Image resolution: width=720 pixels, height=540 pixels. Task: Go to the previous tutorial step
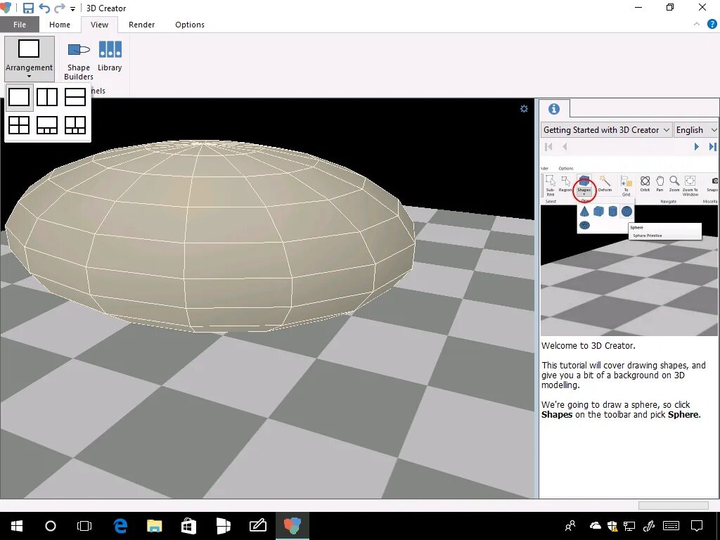[x=565, y=146]
